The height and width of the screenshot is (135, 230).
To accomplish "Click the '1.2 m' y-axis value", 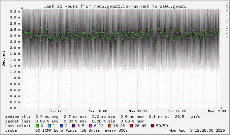I will 15,72.
